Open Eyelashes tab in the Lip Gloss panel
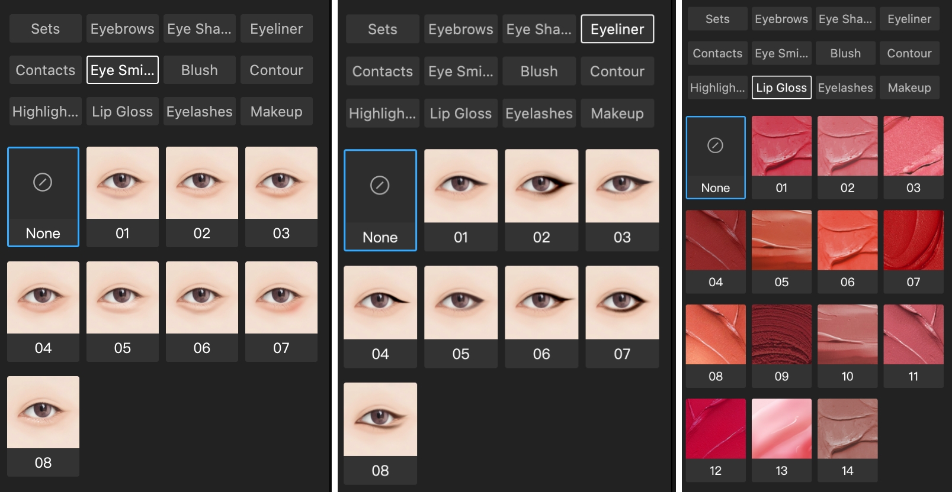Image resolution: width=952 pixels, height=492 pixels. [845, 88]
